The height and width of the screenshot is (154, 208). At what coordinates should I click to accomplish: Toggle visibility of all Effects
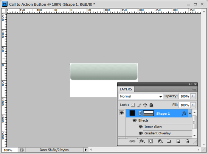click(135, 120)
